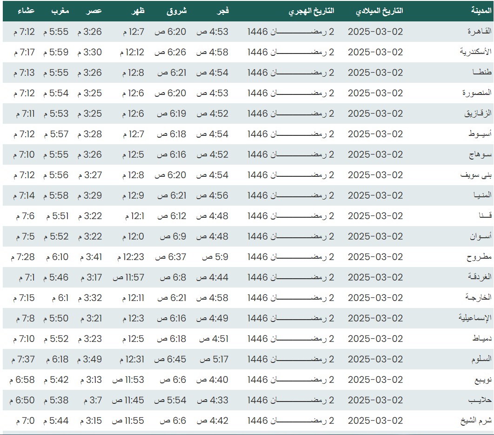Click the القاهرة city name
Viewport: 494px width, 435px height.
click(479, 32)
